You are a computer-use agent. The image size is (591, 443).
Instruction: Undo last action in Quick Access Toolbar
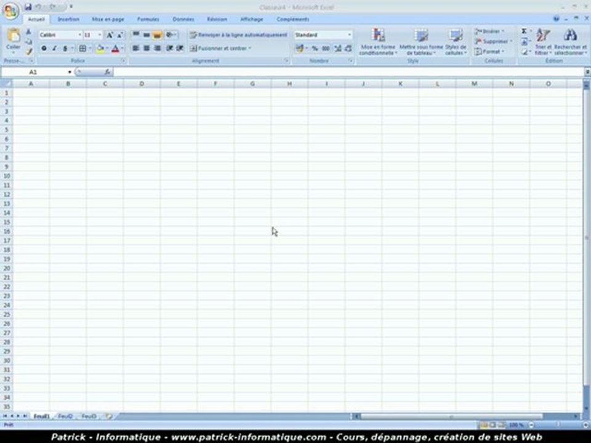pyautogui.click(x=38, y=7)
